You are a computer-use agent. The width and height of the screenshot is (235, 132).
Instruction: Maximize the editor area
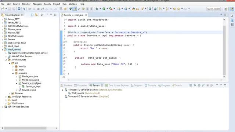point(225,15)
